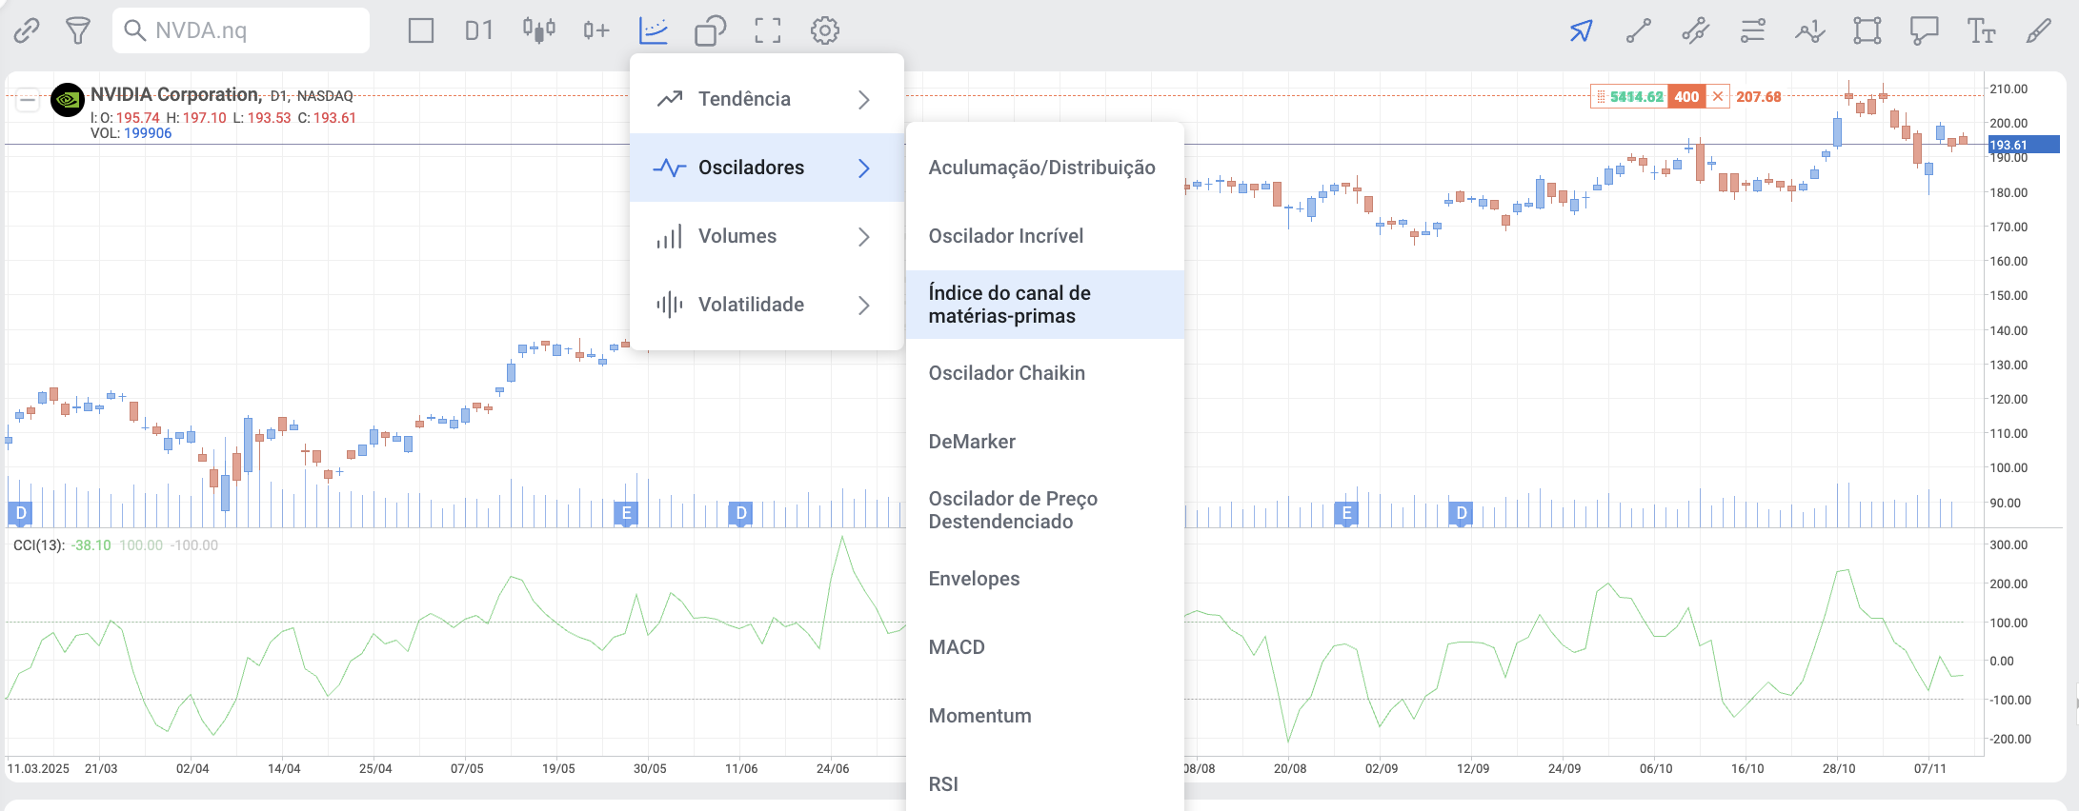
Task: Click the link chain icon
Action: point(27,30)
